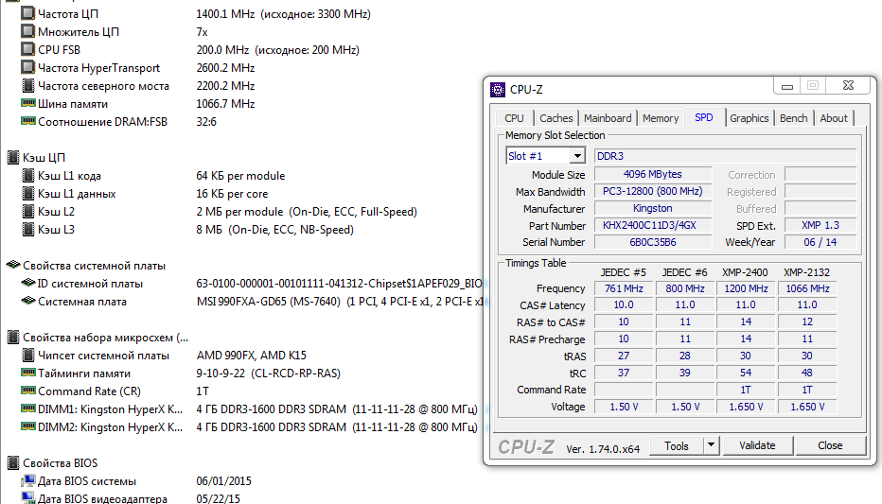Click the MSI 990FXA-GD65 (MS-7640) value

pos(269,301)
